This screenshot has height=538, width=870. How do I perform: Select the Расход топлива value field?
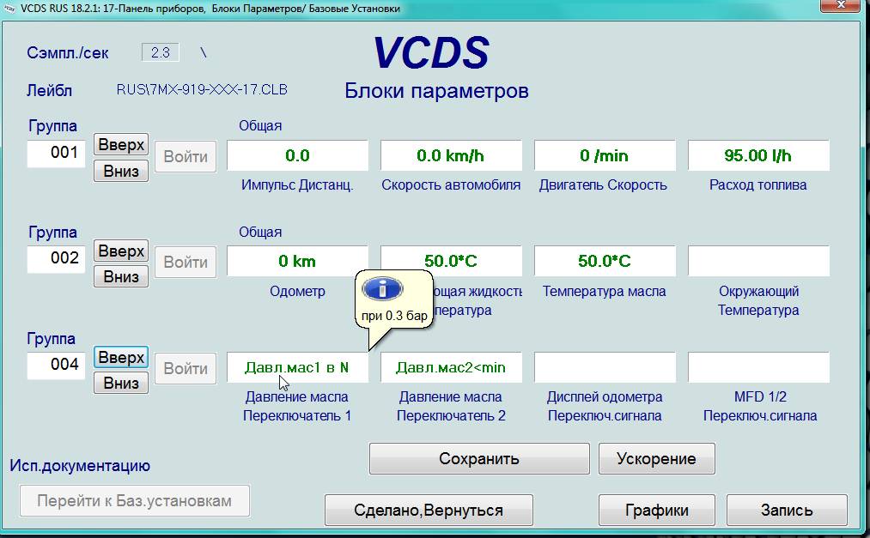point(758,156)
